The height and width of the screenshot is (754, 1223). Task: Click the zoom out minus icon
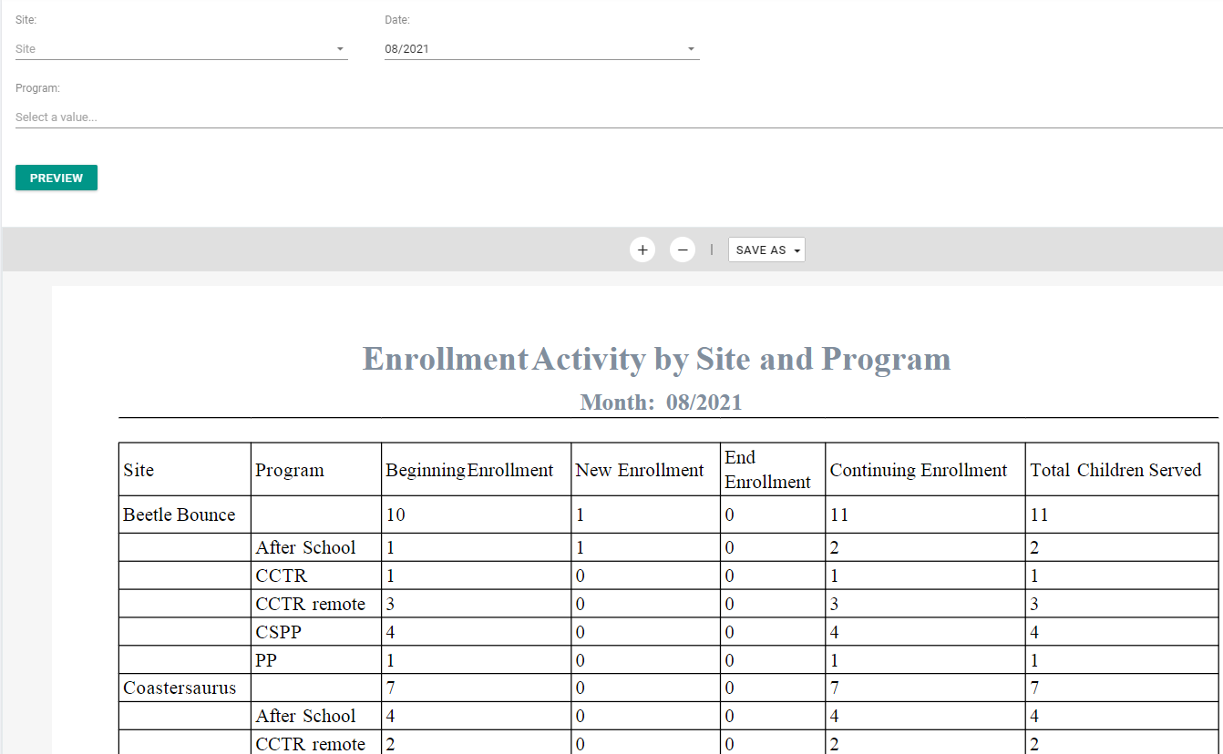pos(683,250)
